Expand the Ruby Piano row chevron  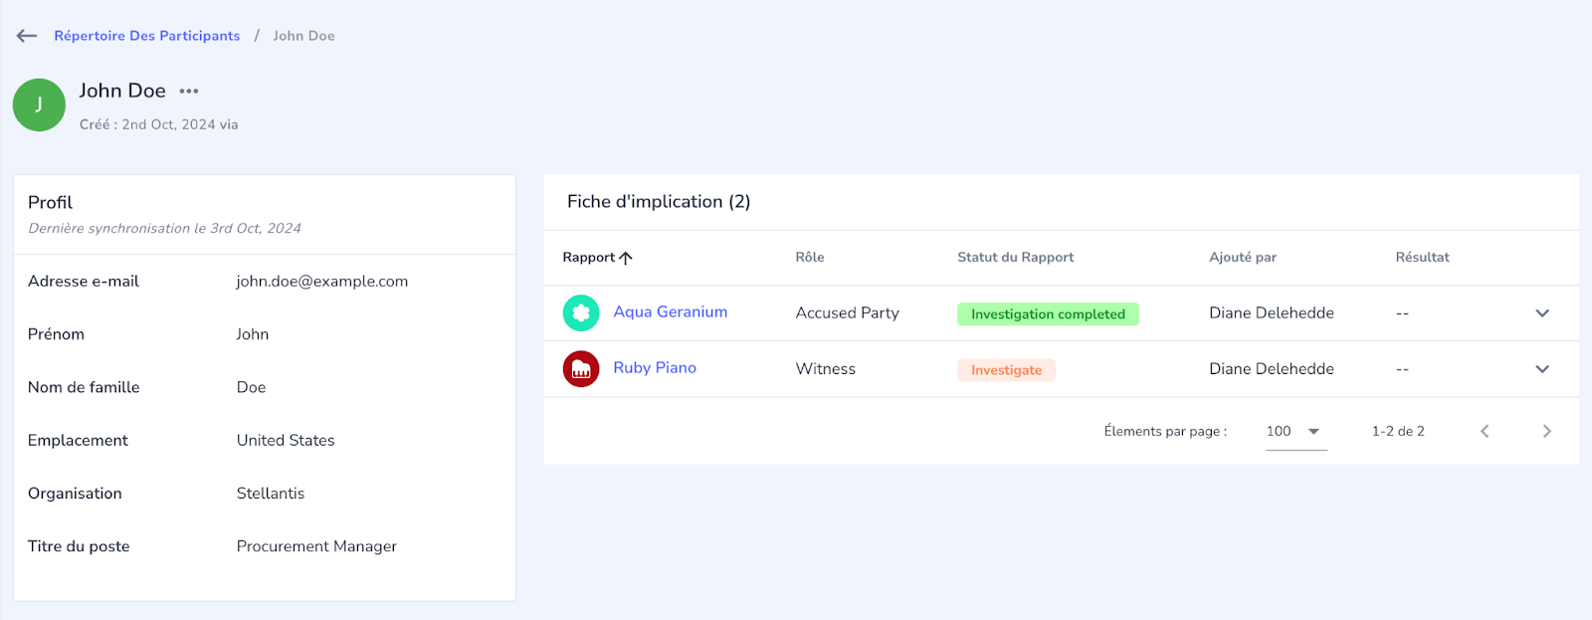point(1542,368)
